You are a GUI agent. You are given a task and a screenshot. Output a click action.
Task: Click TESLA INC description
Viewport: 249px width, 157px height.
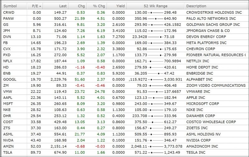(196, 152)
